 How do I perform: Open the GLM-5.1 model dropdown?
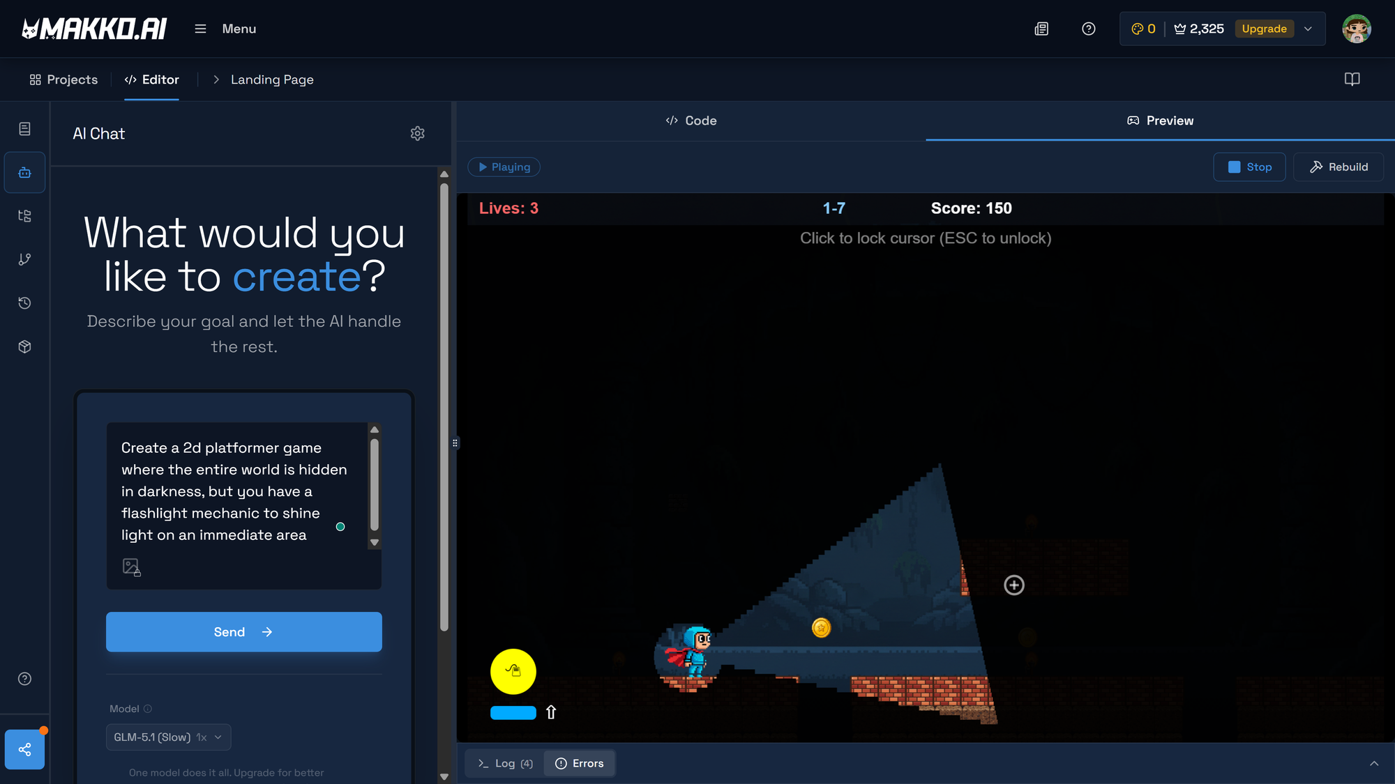[x=168, y=737]
